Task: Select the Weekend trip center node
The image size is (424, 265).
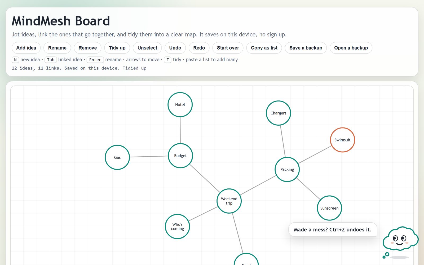Action: click(229, 201)
